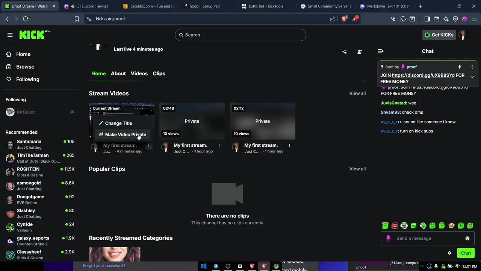The image size is (481, 271).
Task: Select the channel Home tab
Action: point(98,74)
